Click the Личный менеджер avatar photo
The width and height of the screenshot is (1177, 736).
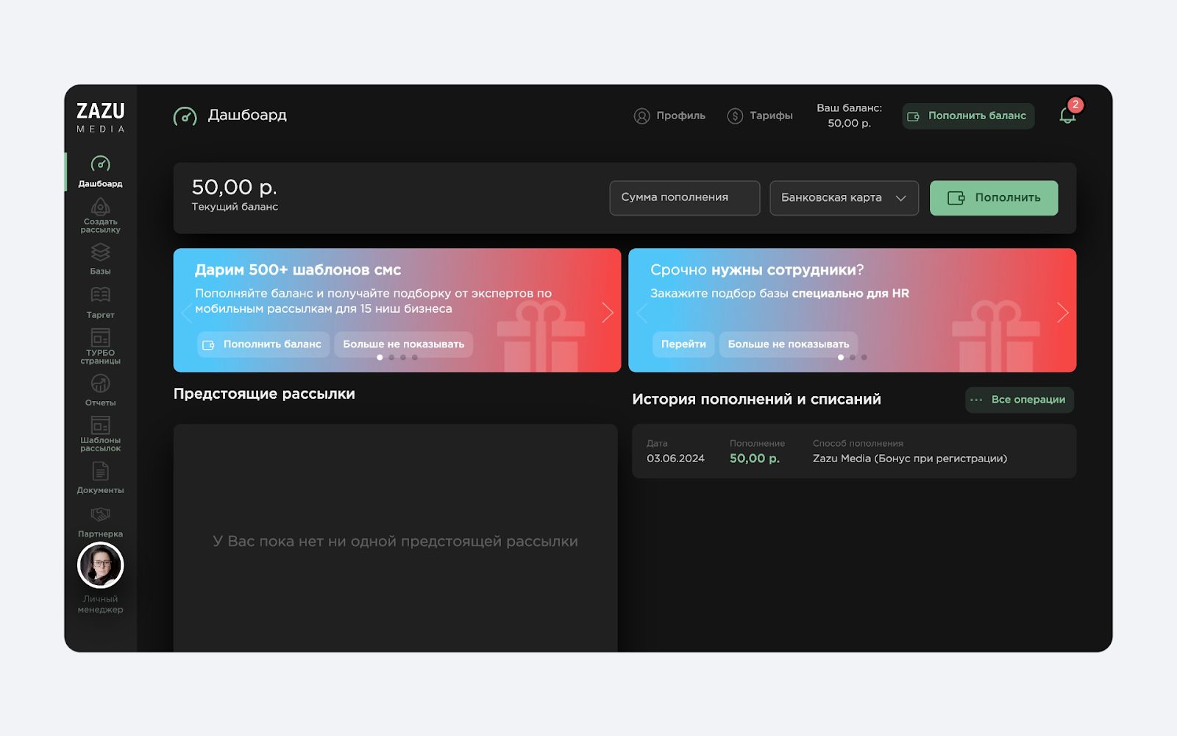pyautogui.click(x=101, y=565)
